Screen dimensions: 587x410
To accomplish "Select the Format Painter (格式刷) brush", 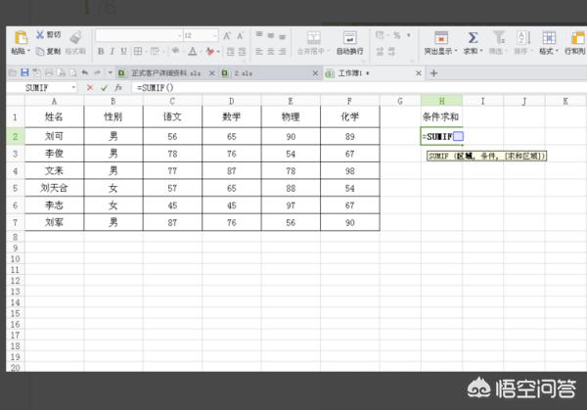I will (x=75, y=37).
